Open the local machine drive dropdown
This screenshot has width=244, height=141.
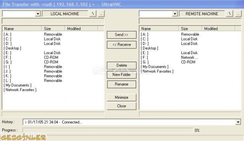pos(38,14)
